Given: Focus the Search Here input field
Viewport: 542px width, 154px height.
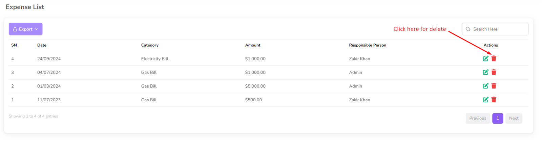Looking at the screenshot, I should coord(499,29).
